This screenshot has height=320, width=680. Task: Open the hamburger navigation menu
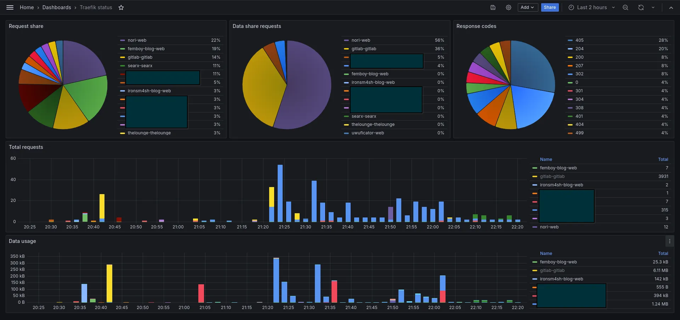click(10, 7)
